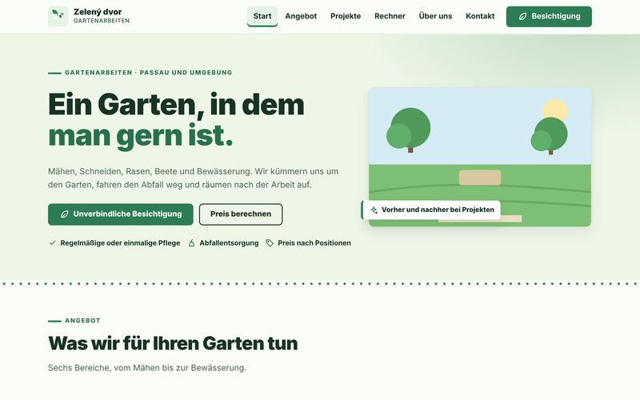
Task: Click the checkmark icon before Regelmäßige Pflege
Action: (x=52, y=243)
